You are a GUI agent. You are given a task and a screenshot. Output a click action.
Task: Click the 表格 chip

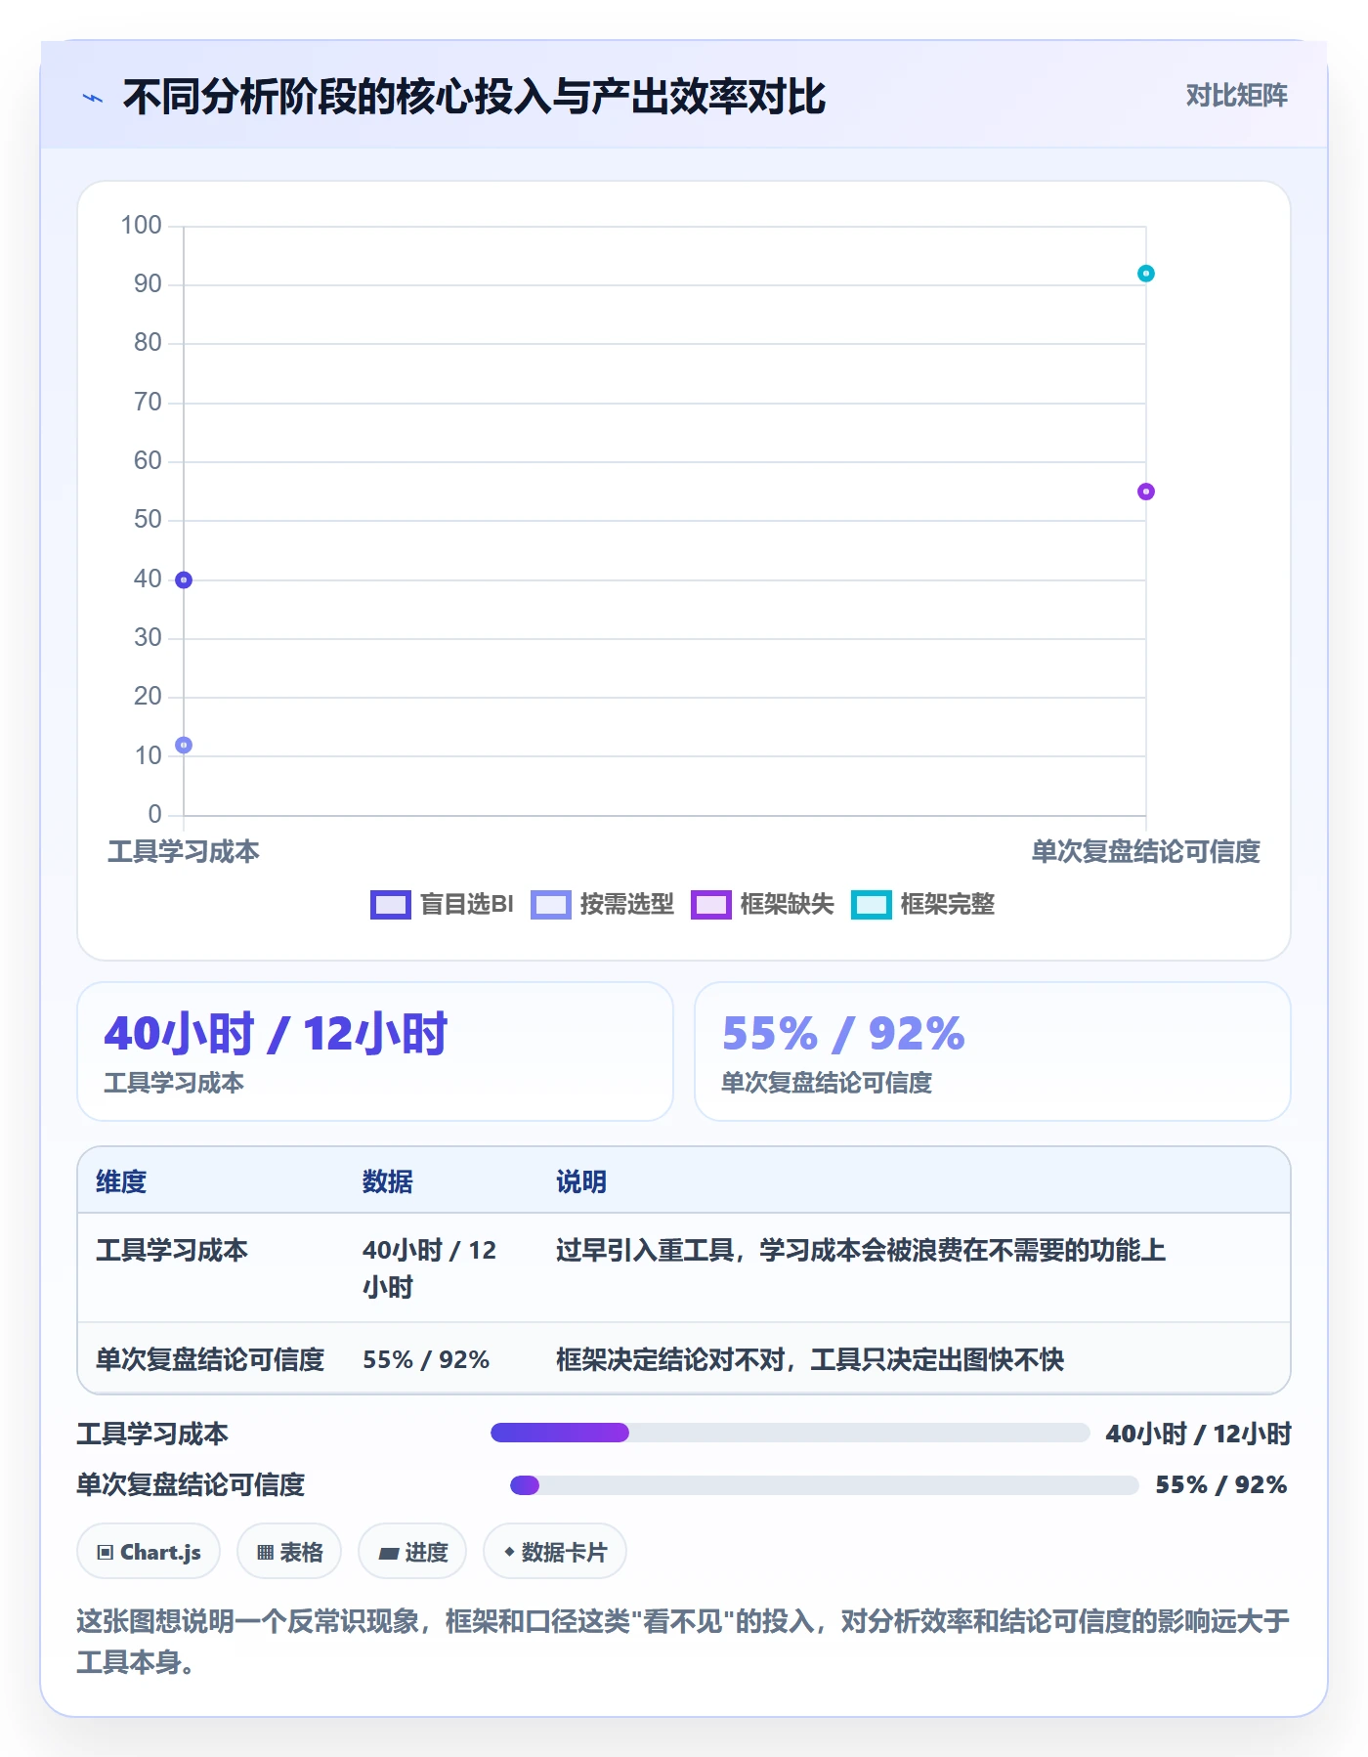pyautogui.click(x=289, y=1551)
